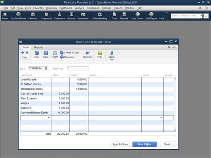Click the Entry No. input field
The height and width of the screenshot is (158, 211).
tap(78, 68)
